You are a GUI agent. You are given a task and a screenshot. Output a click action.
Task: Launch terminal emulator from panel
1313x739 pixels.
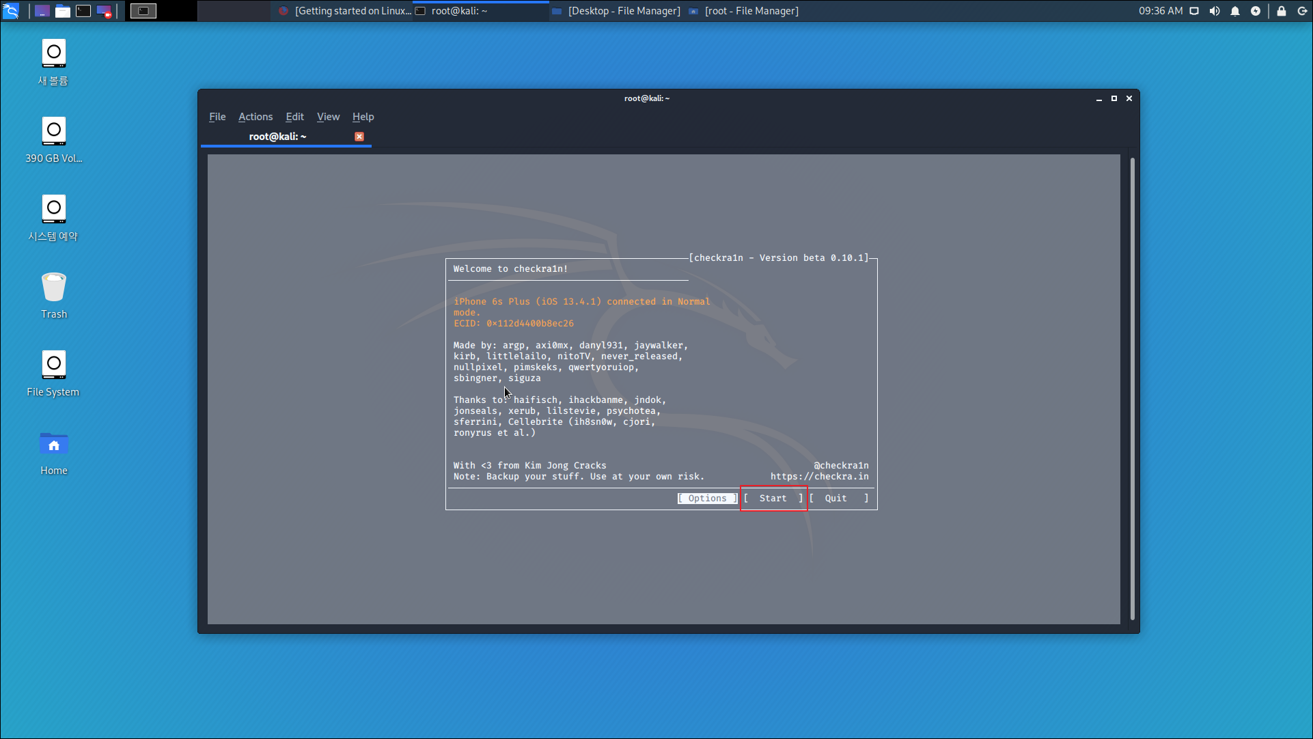(x=83, y=11)
